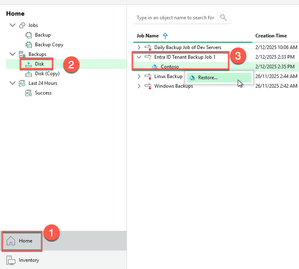Image resolution: width=299 pixels, height=269 pixels.
Task: Click the Backup Copy job icon
Action: (x=29, y=45)
